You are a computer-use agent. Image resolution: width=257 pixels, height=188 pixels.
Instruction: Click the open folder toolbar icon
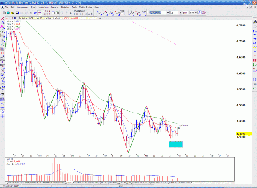coord(12,13)
